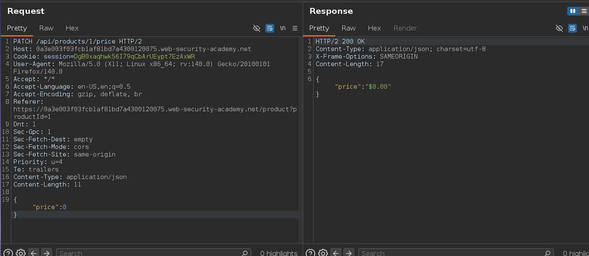589x256 pixels.
Task: Go to next match in Request search
Action: click(47, 253)
